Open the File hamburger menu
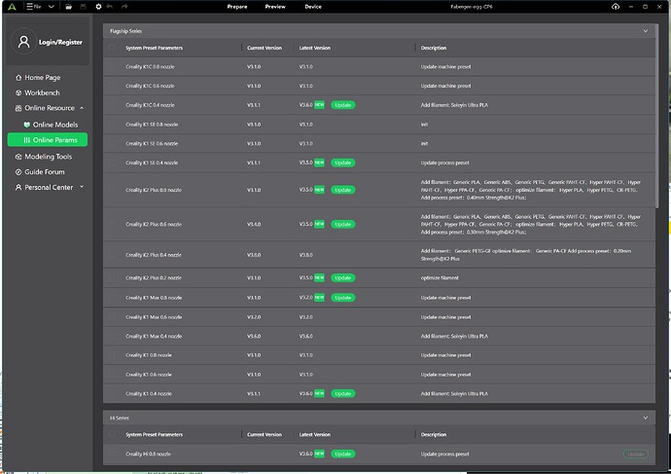The image size is (671, 474). 34,7
